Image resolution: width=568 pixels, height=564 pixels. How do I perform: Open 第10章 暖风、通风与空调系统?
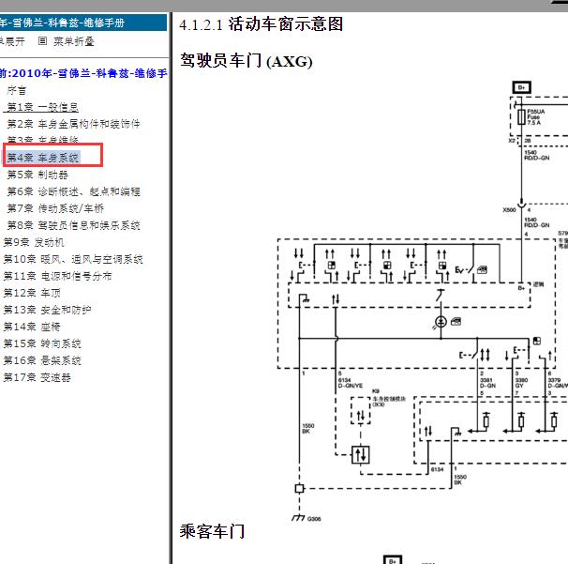73,259
